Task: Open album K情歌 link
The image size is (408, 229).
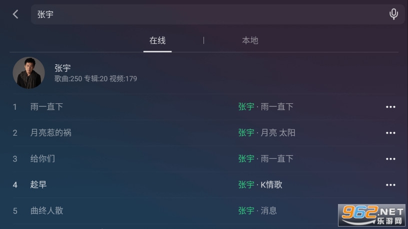Action: coord(271,185)
